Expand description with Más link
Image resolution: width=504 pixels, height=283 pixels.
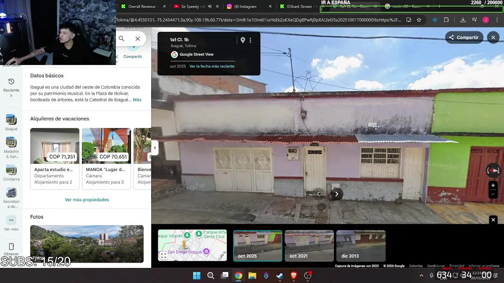click(137, 100)
